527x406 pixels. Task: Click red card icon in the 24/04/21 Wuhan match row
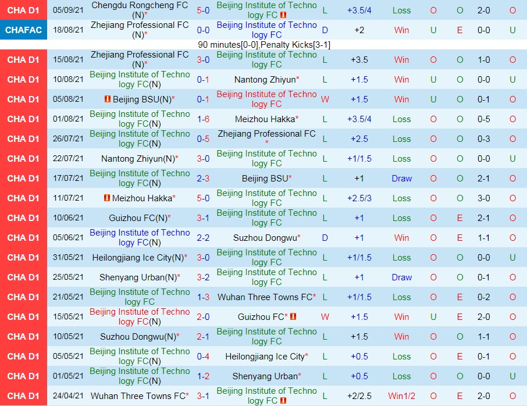coord(283,401)
